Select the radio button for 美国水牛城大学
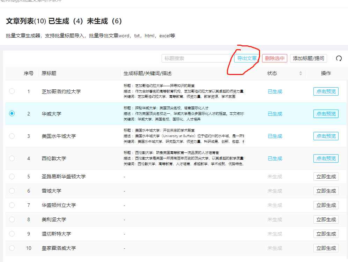The image size is (348, 262). click(x=12, y=136)
